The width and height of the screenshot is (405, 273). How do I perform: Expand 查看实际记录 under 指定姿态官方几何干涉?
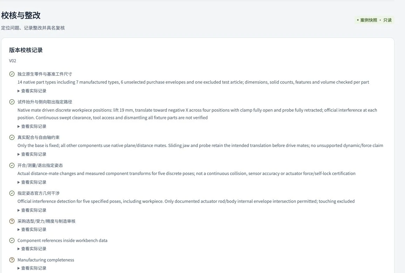point(32,210)
